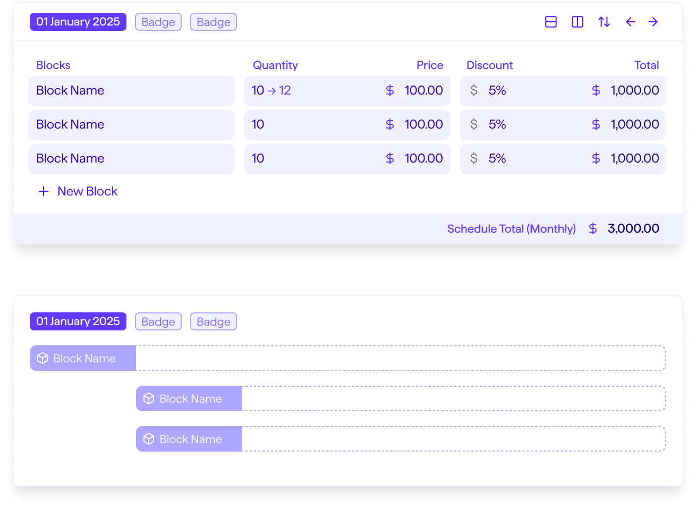The image size is (696, 510).
Task: Click the cube icon on the first timeline block
Action: 43,359
